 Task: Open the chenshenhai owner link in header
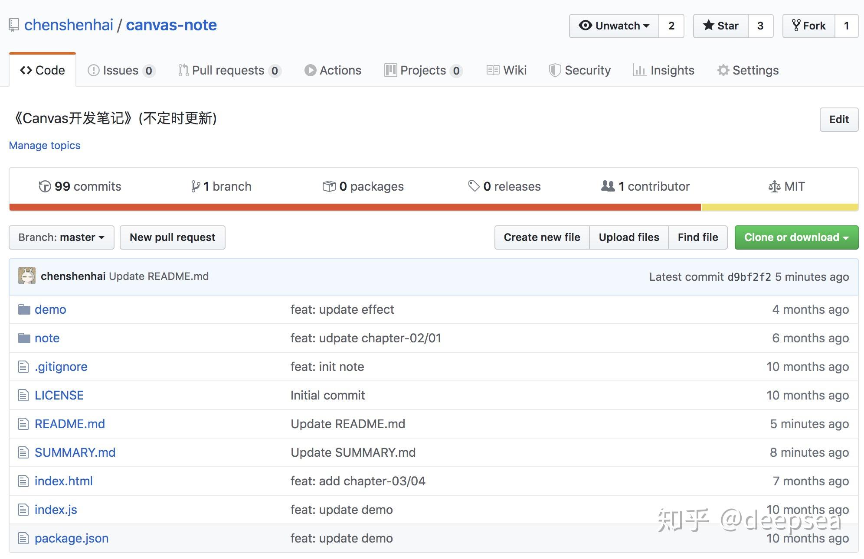(x=69, y=25)
